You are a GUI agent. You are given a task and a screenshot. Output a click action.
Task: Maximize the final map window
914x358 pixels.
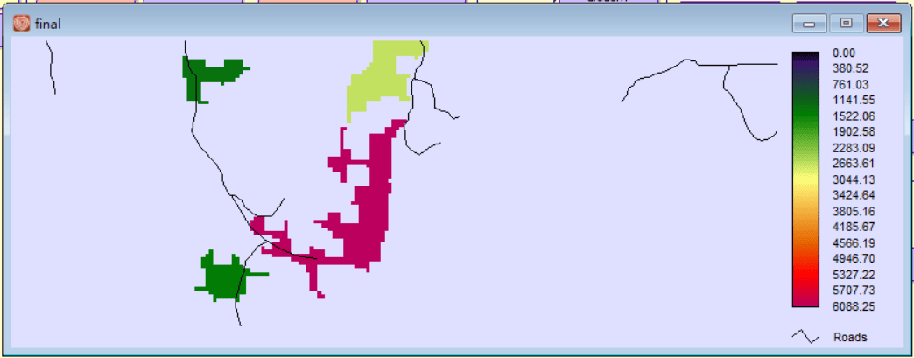tap(846, 24)
